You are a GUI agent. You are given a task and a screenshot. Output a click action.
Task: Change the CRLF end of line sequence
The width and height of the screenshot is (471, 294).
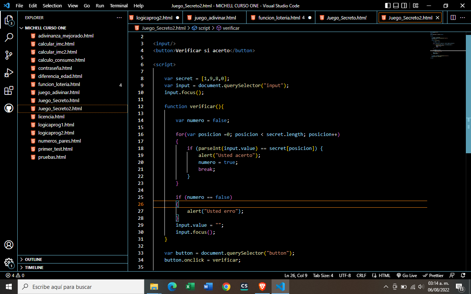[x=361, y=275]
